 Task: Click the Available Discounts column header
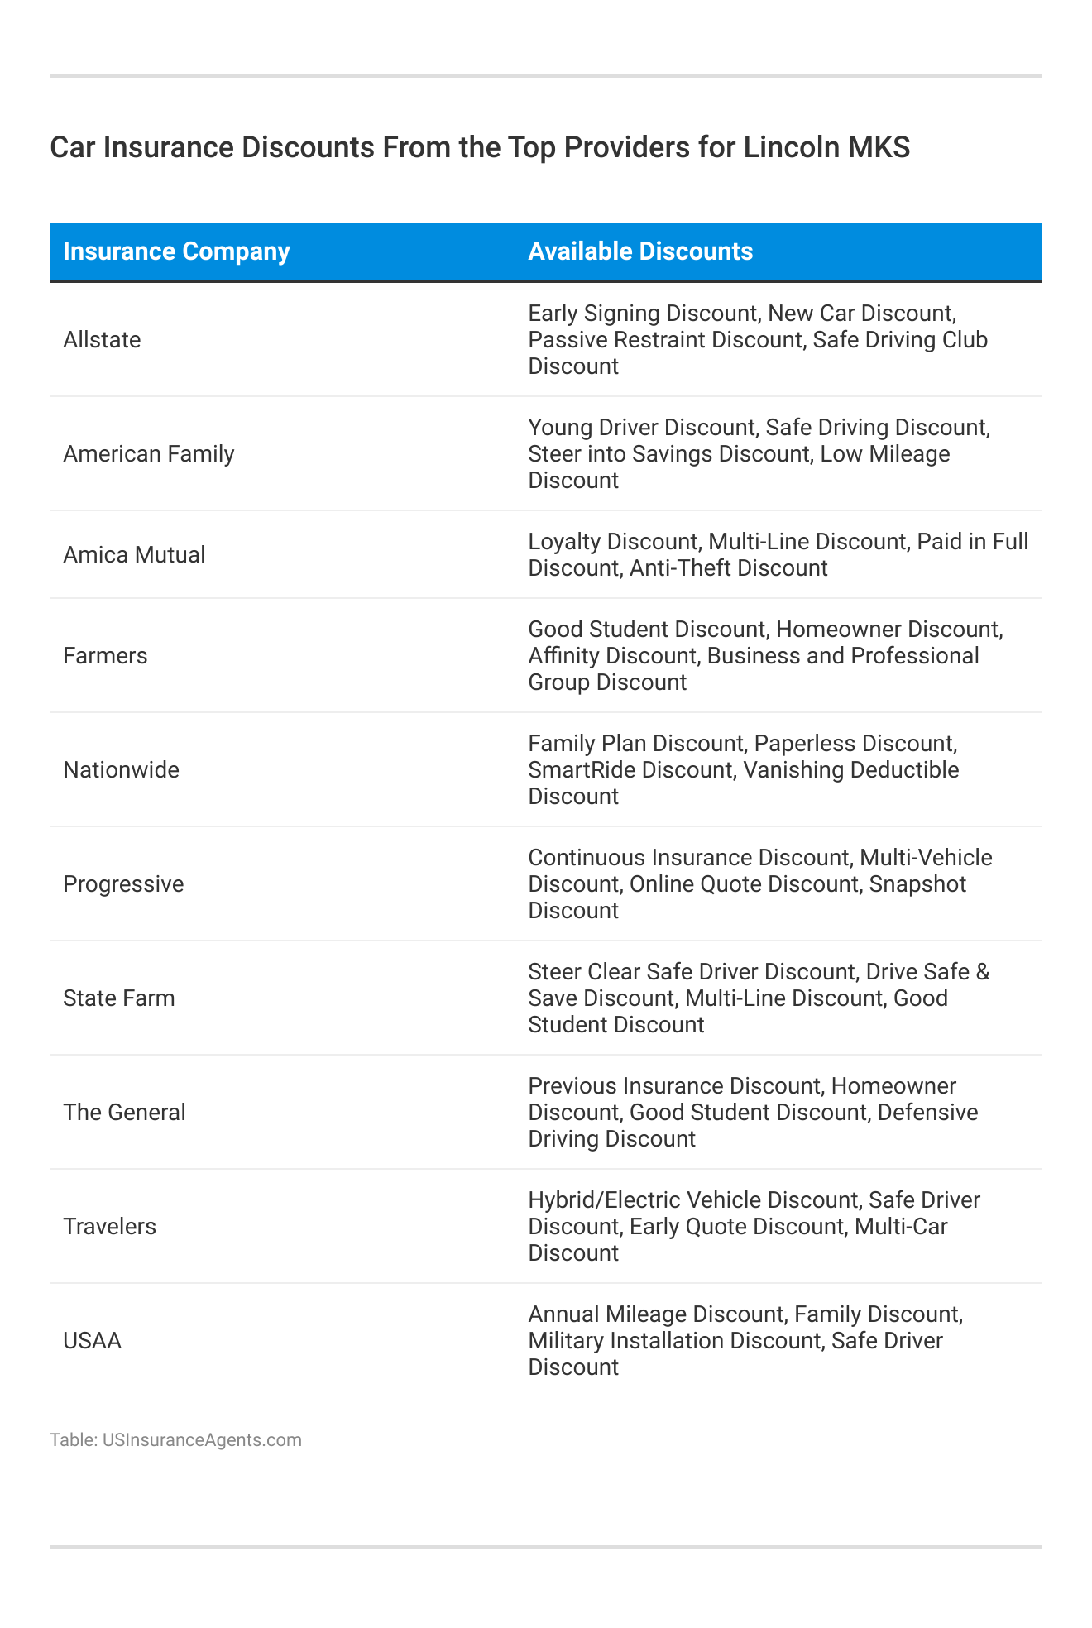[x=640, y=251]
